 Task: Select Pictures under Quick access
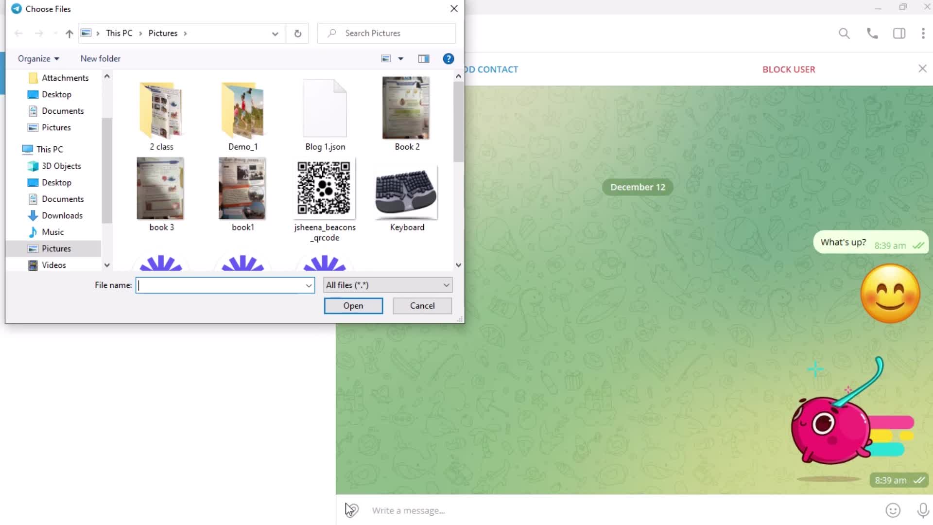(50, 127)
